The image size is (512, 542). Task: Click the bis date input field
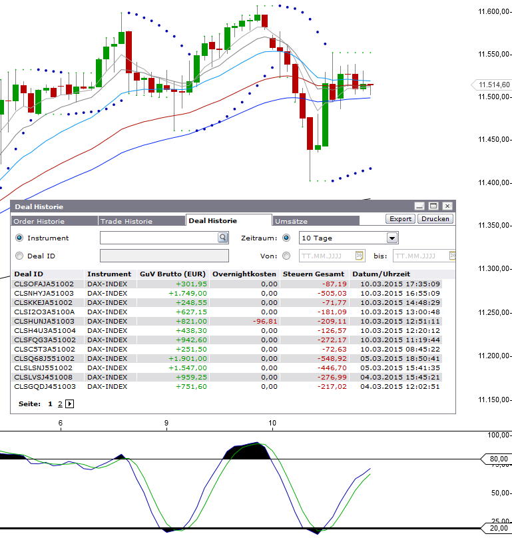point(421,256)
